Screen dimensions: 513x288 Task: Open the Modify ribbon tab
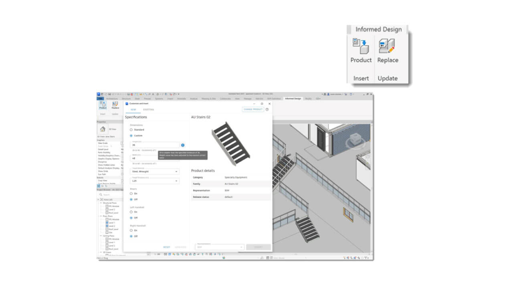[x=308, y=98]
